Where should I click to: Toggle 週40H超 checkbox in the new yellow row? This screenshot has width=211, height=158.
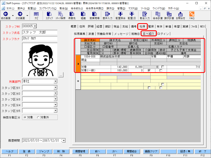[x=161, y=88]
